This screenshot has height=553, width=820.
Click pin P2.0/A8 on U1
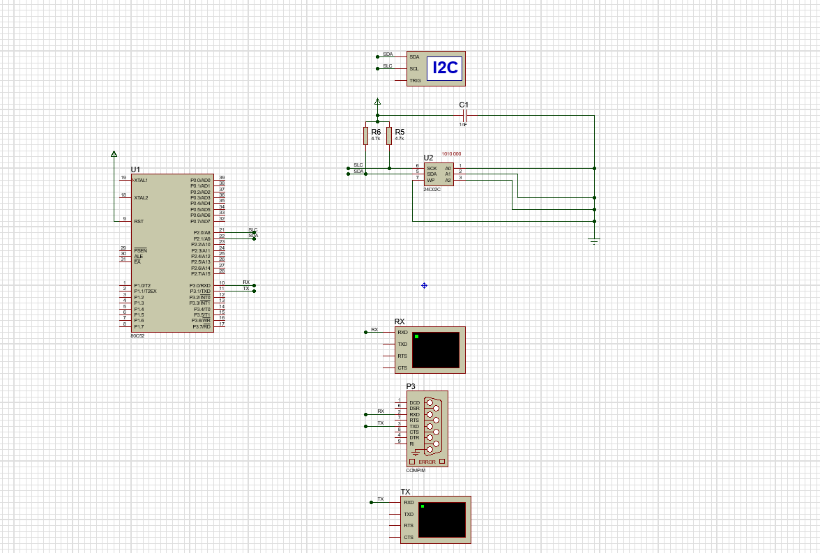point(202,233)
